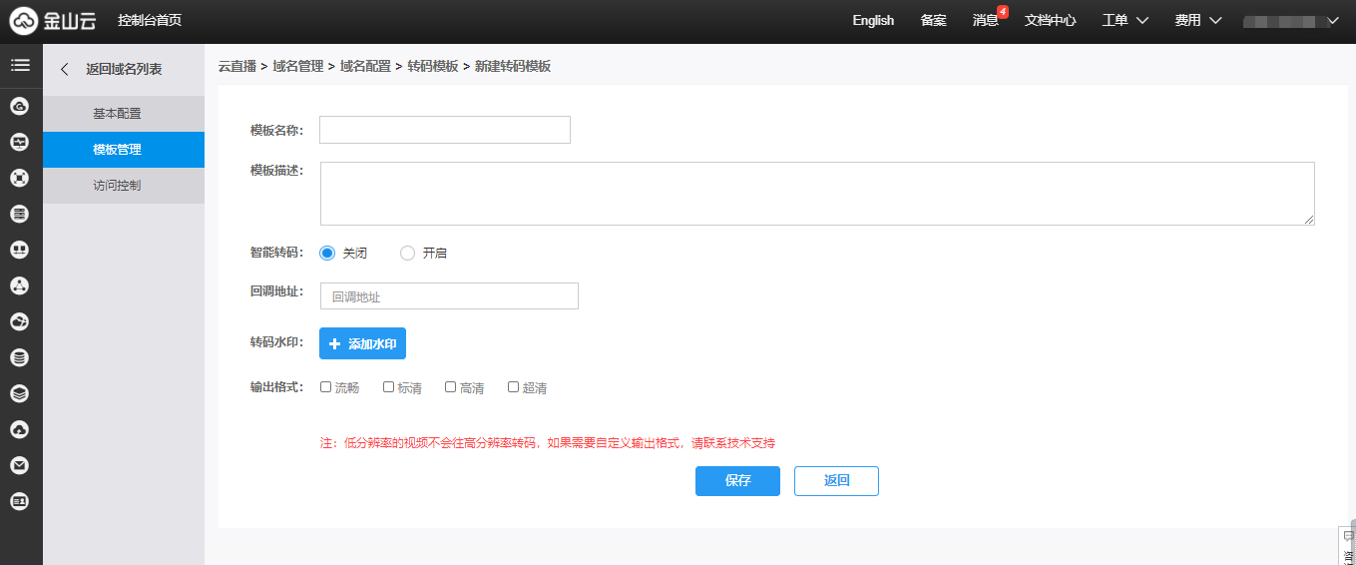Click the triangle network icon in sidebar
The height and width of the screenshot is (565, 1356).
[x=19, y=285]
